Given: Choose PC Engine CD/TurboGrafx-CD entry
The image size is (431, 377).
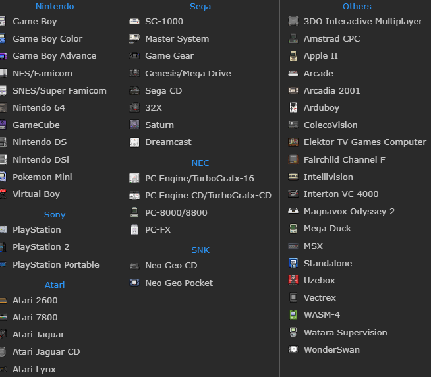Looking at the screenshot, I should click(208, 196).
